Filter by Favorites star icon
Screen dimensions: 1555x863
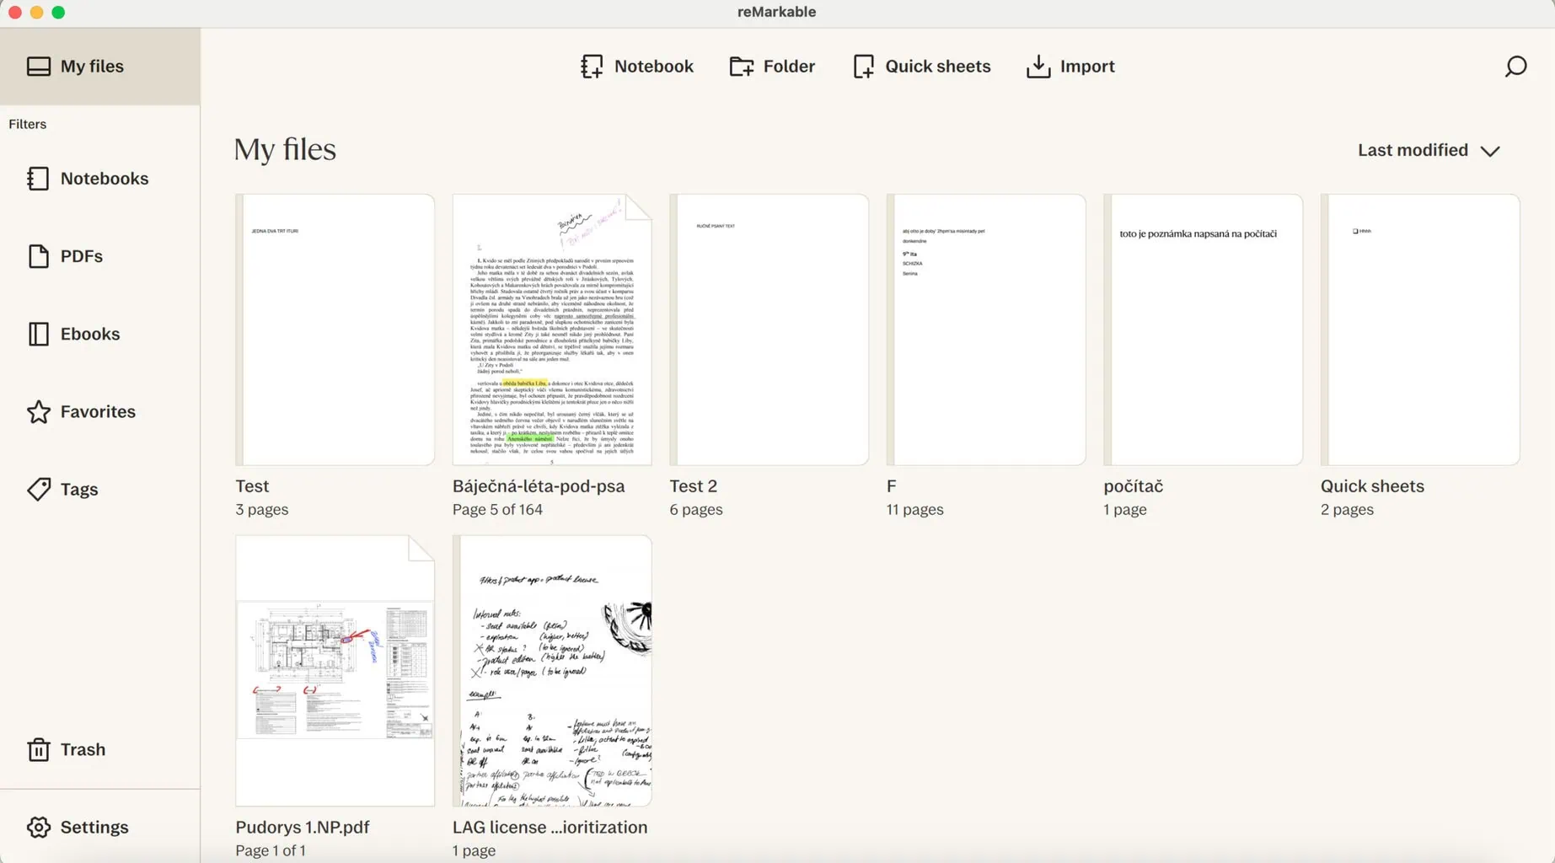coord(39,411)
